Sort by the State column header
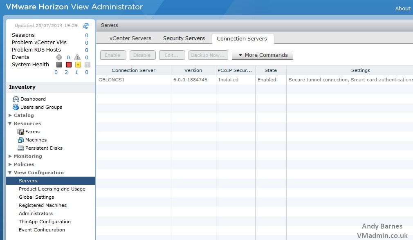 [x=271, y=70]
